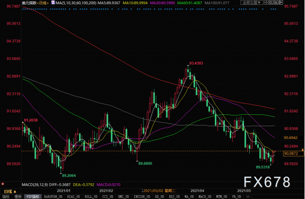
Task: Select the BIAS_UD indicator tab
Action: click(x=73, y=197)
